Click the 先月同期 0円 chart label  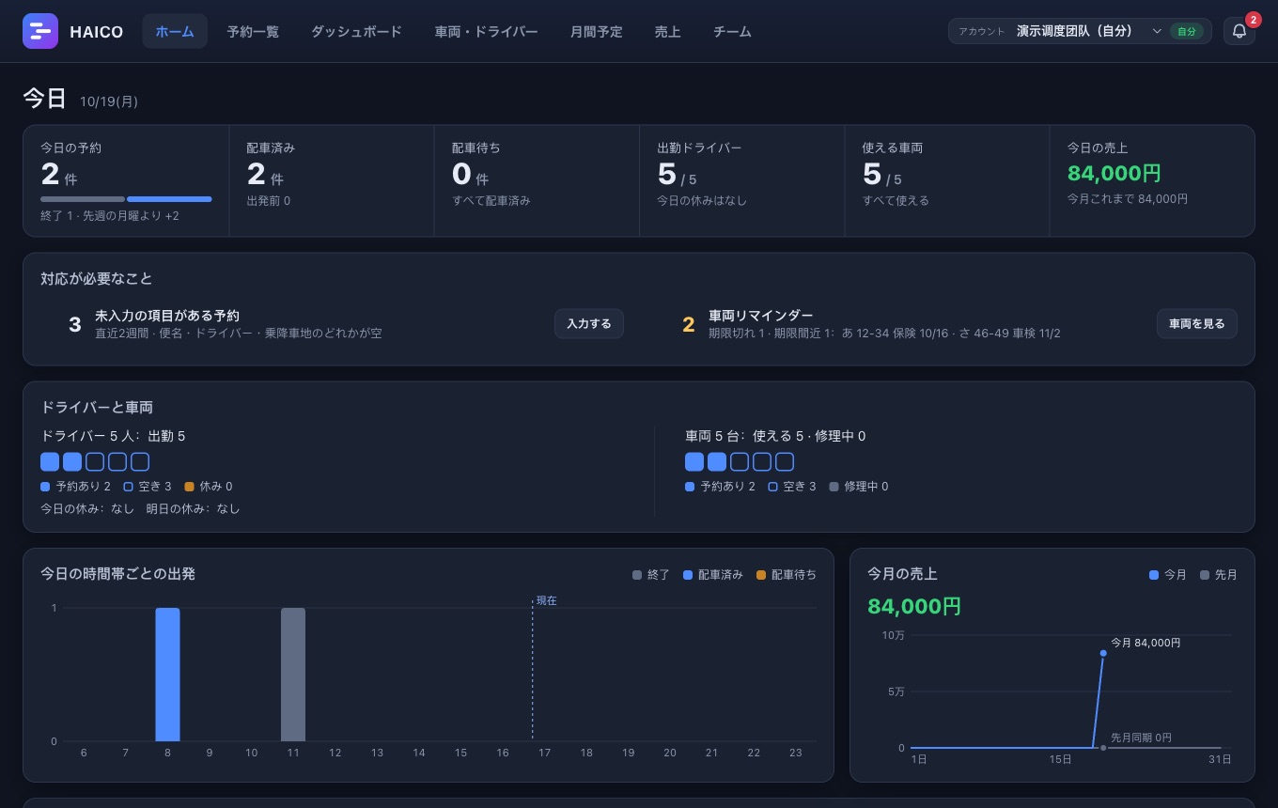(1141, 738)
